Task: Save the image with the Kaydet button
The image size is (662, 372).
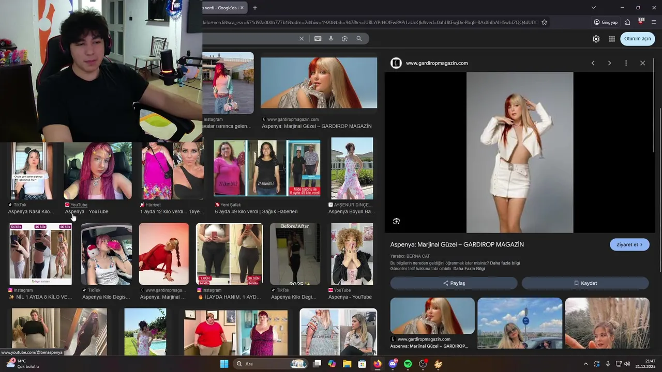Action: tap(585, 283)
